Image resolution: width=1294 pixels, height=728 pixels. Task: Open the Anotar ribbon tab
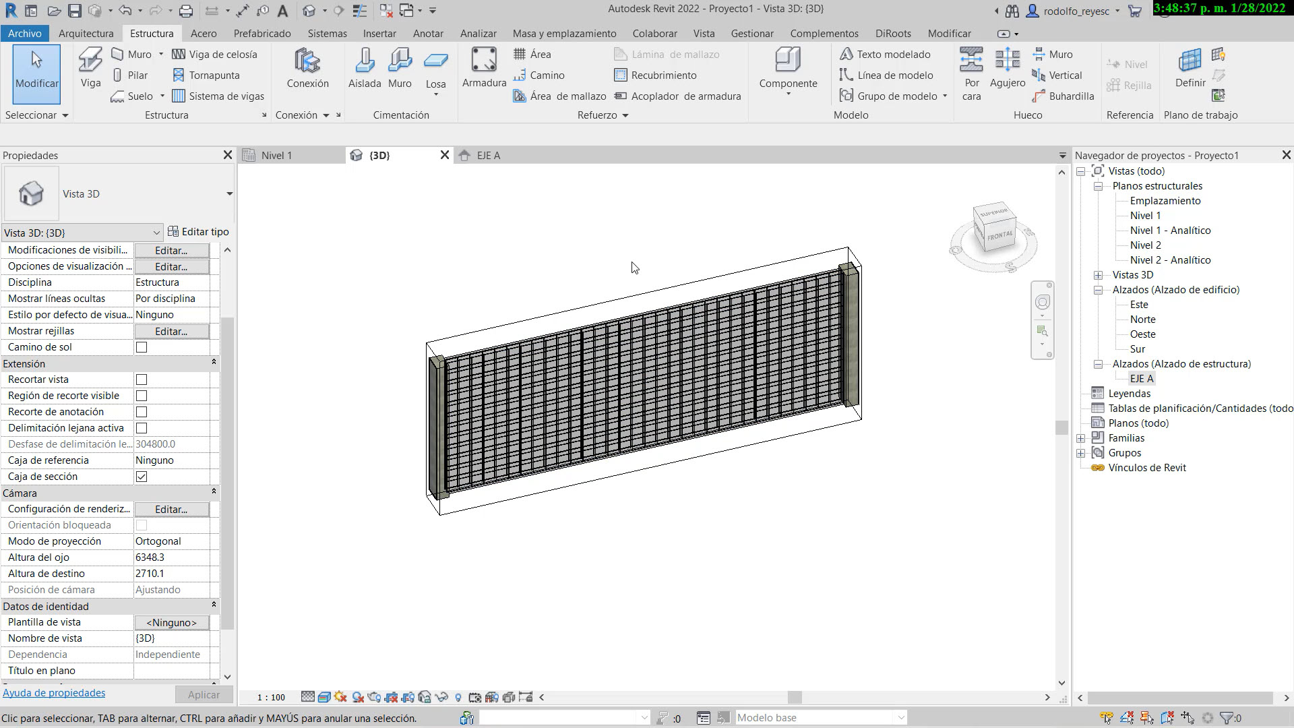click(428, 33)
